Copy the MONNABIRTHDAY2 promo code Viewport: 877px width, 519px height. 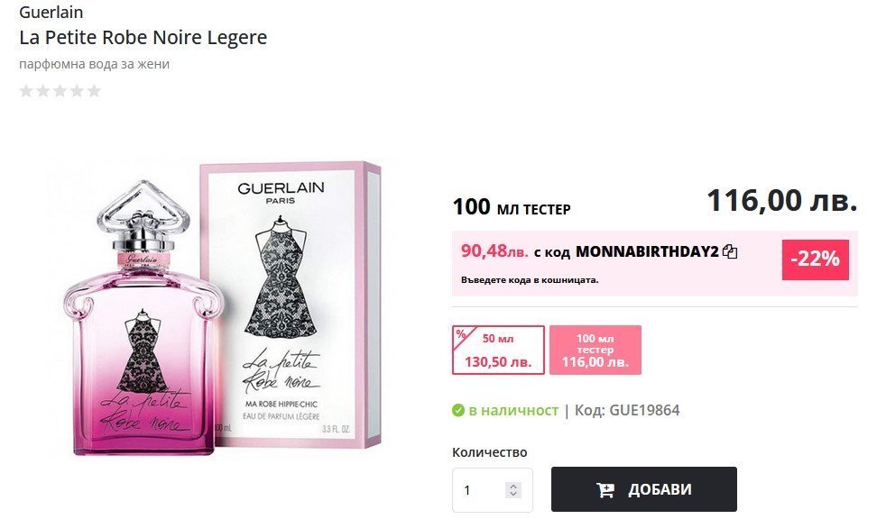[729, 251]
